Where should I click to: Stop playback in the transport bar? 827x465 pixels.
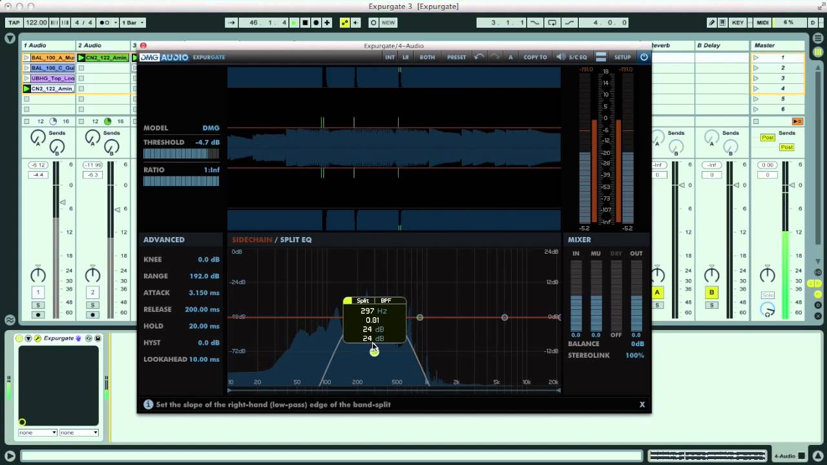click(305, 23)
